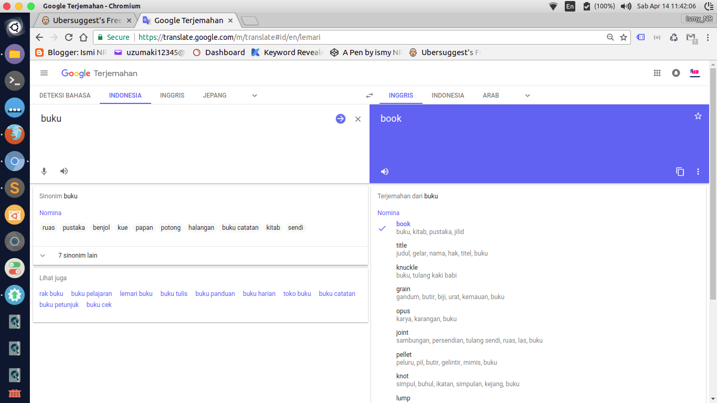Select DETEKSI BAHASA source tab
Image resolution: width=717 pixels, height=403 pixels.
[x=65, y=96]
